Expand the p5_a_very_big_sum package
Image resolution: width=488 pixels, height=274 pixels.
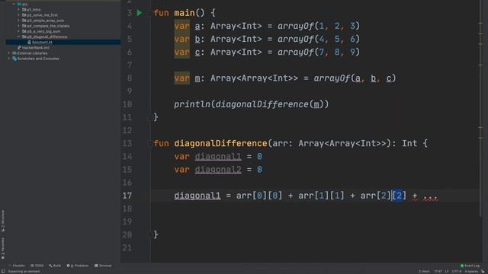click(x=18, y=31)
